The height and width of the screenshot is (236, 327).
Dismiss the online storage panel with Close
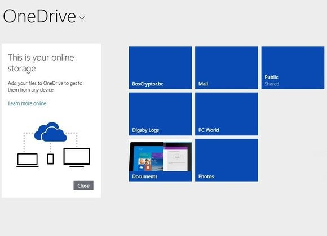coord(83,185)
